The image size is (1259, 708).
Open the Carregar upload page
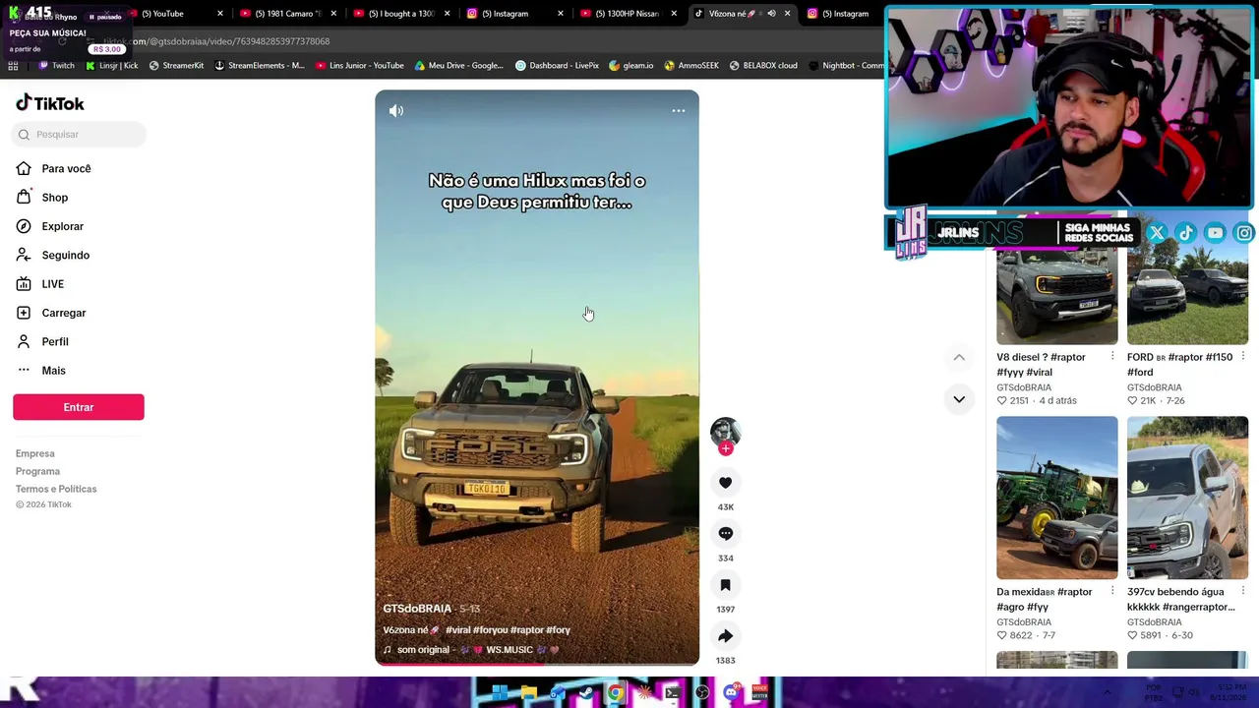pyautogui.click(x=64, y=313)
